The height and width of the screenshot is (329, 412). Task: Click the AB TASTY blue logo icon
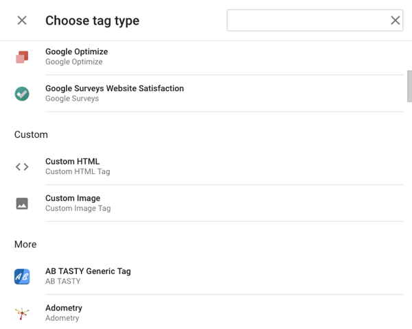[x=22, y=276]
